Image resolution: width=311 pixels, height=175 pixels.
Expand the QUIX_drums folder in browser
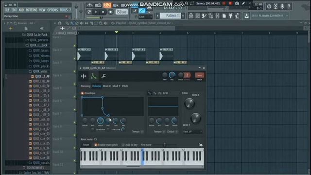click(x=39, y=56)
